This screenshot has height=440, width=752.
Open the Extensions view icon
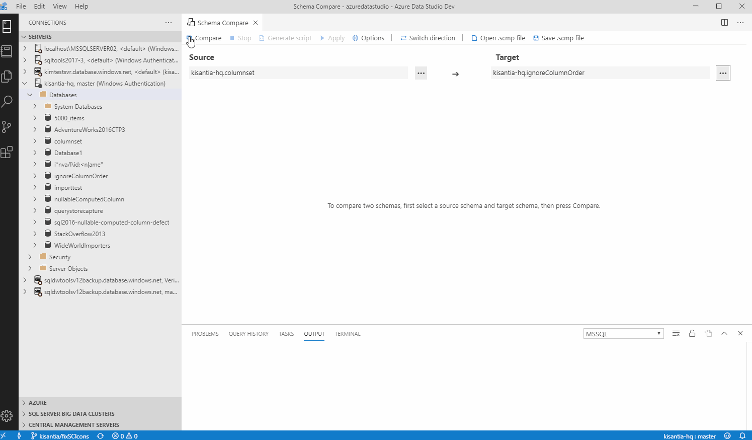[7, 152]
